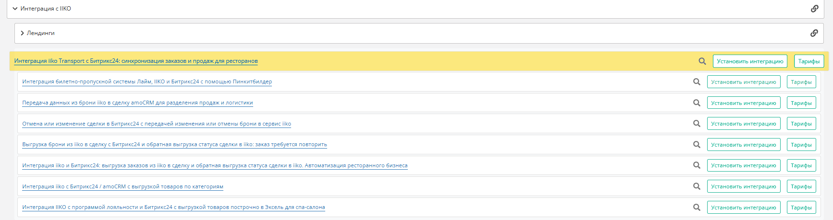833x220 pixels.
Task: Click magnifier icon in highlighted iiko Transport row
Action: (x=702, y=61)
